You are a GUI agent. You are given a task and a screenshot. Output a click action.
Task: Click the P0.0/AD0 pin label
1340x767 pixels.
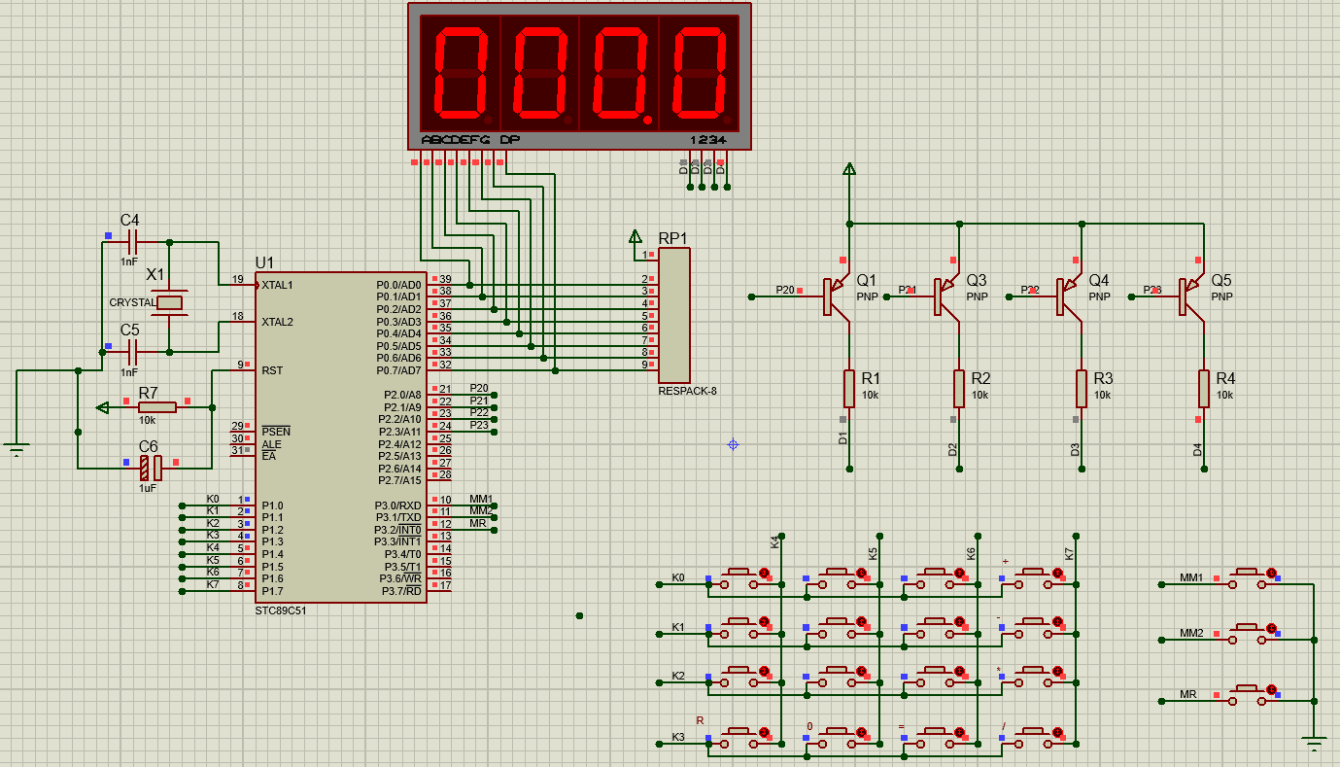click(x=398, y=285)
